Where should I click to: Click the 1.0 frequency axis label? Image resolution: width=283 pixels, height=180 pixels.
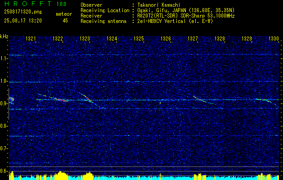pos(4,81)
